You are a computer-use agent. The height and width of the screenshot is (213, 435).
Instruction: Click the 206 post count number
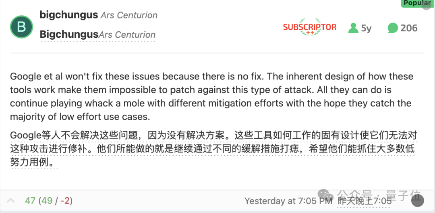click(x=409, y=28)
